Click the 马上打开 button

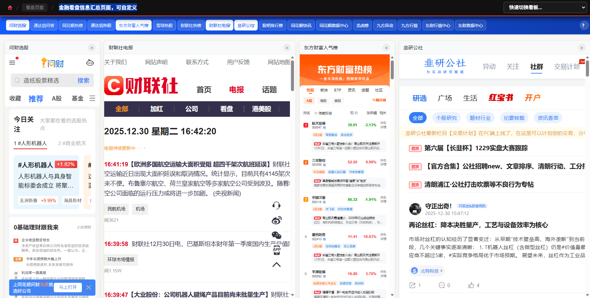click(x=68, y=287)
